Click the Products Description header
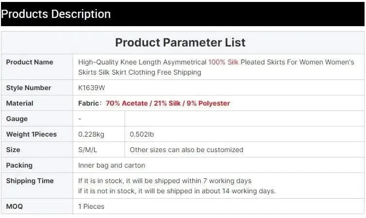 point(56,14)
